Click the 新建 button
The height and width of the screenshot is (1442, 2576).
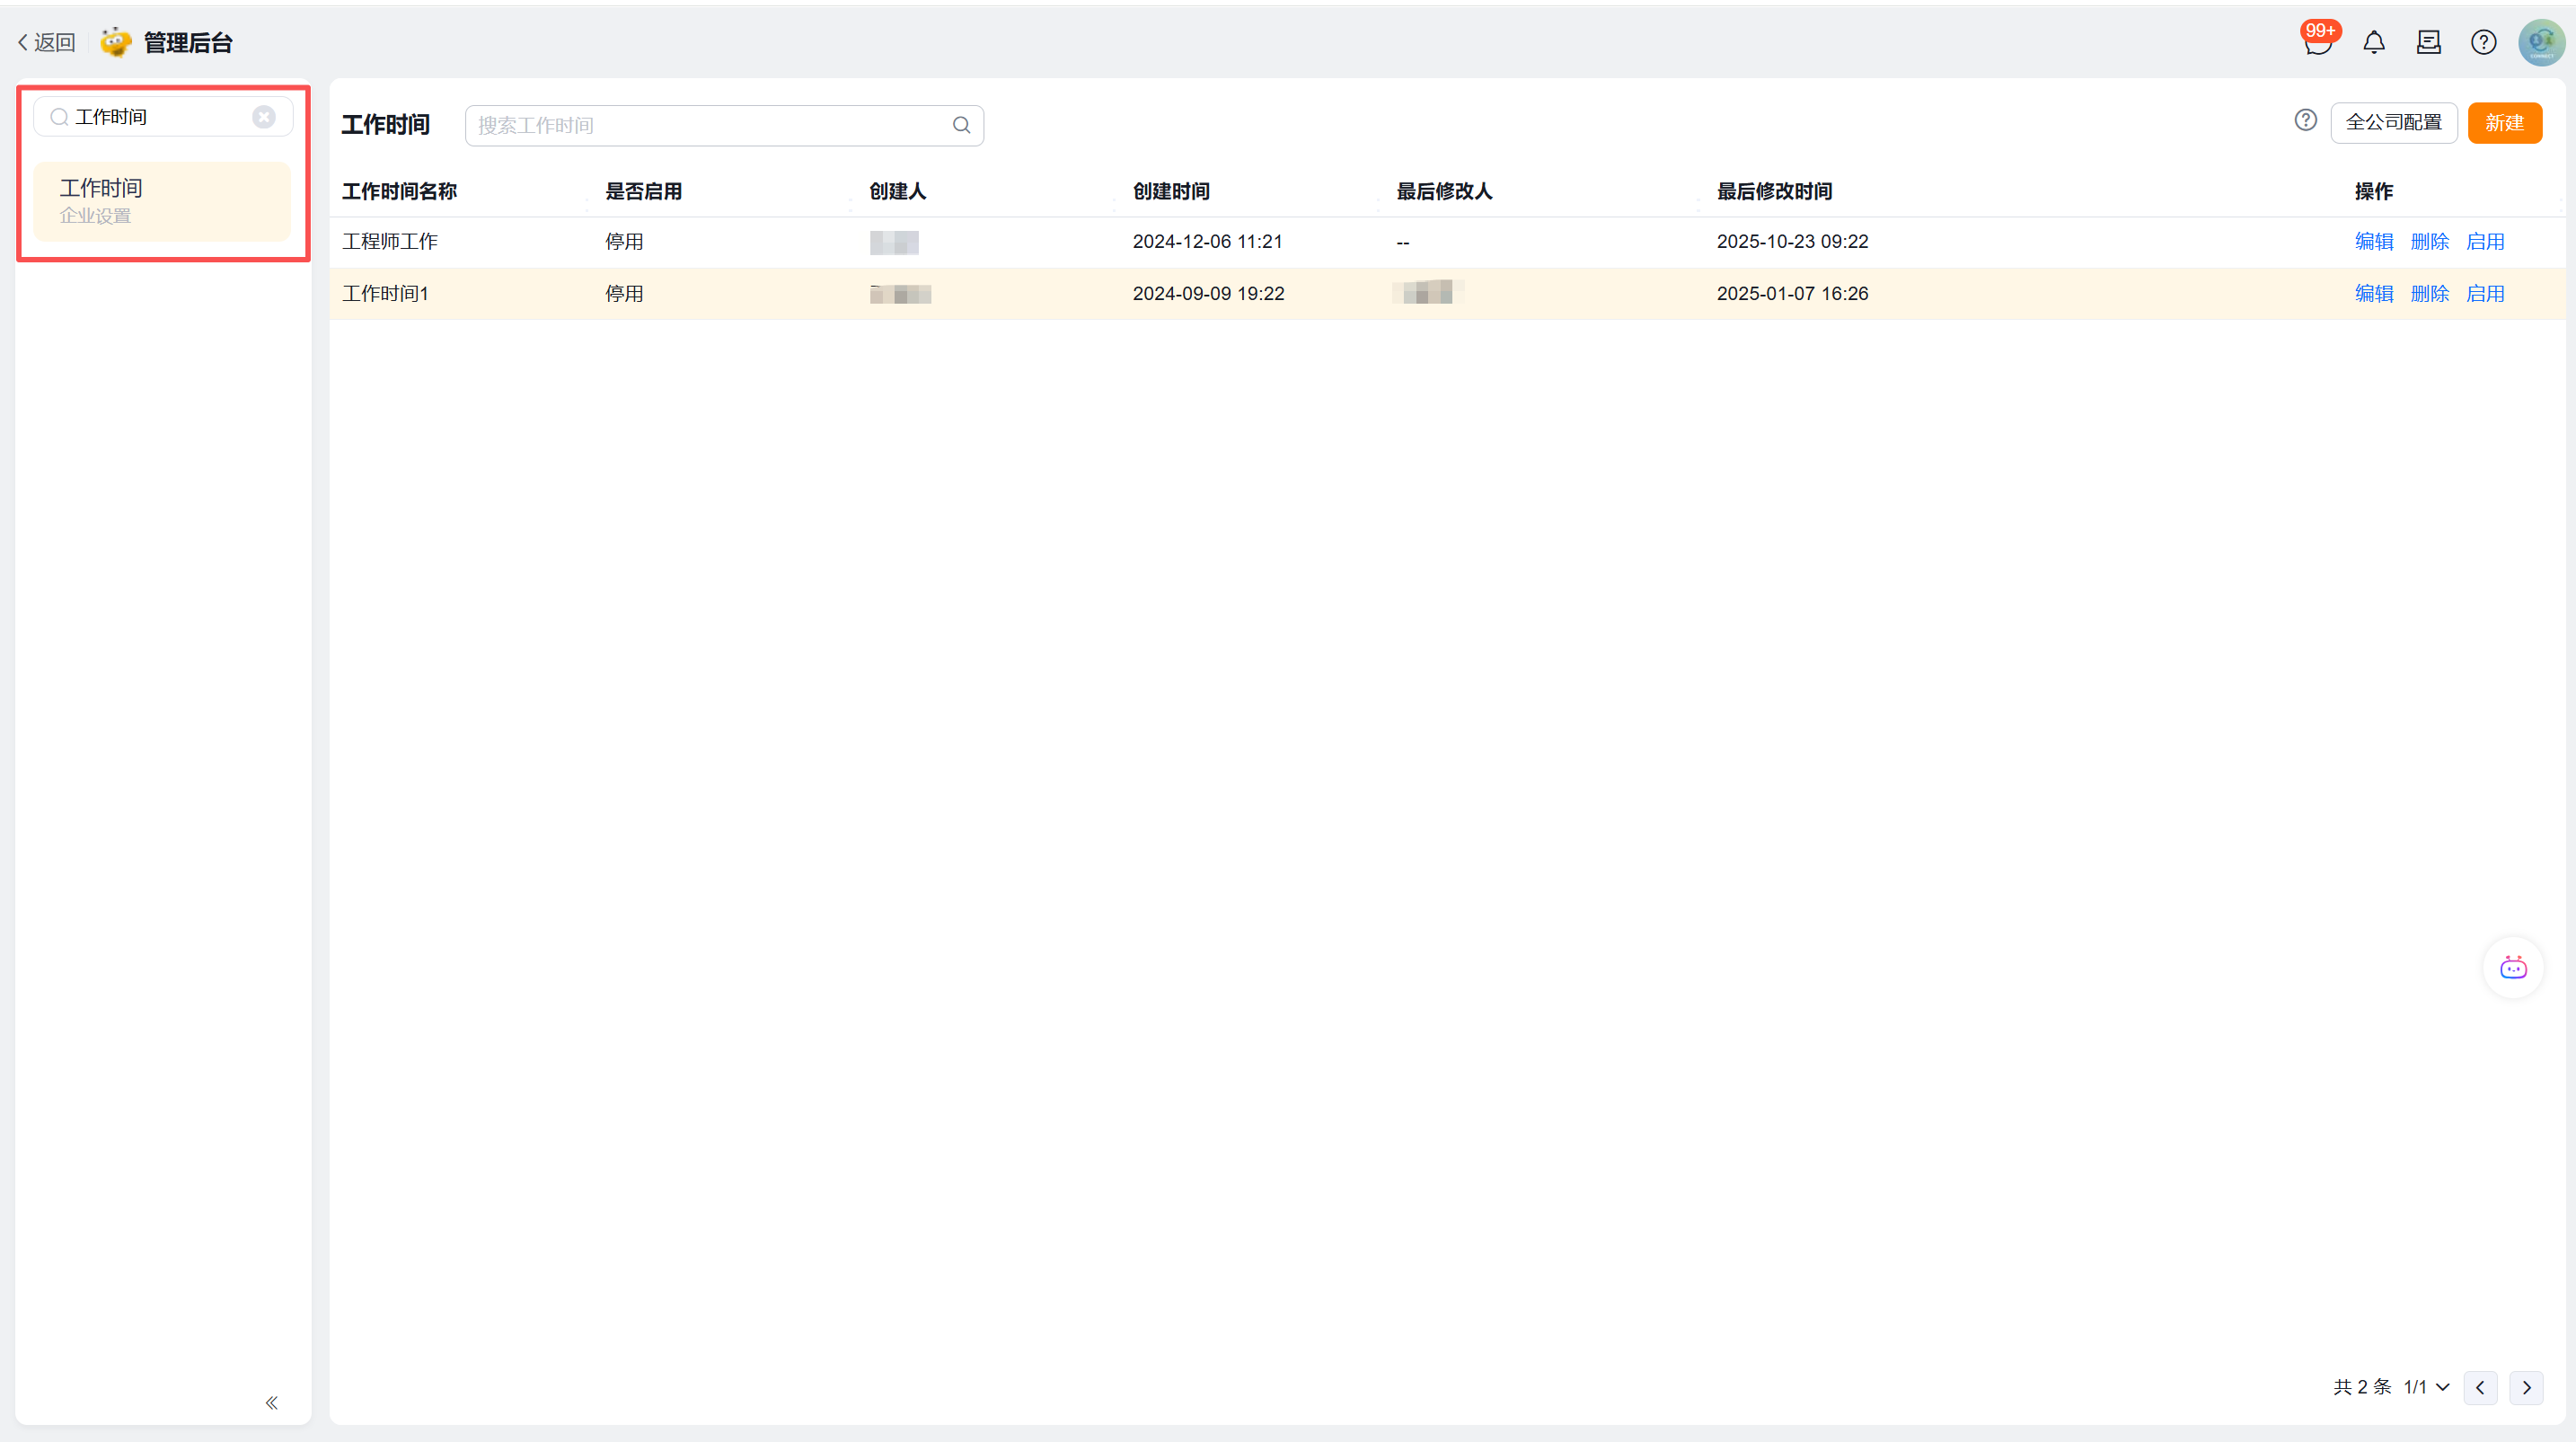2504,123
